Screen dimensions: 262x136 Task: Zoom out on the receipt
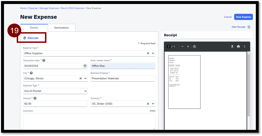pos(182,46)
